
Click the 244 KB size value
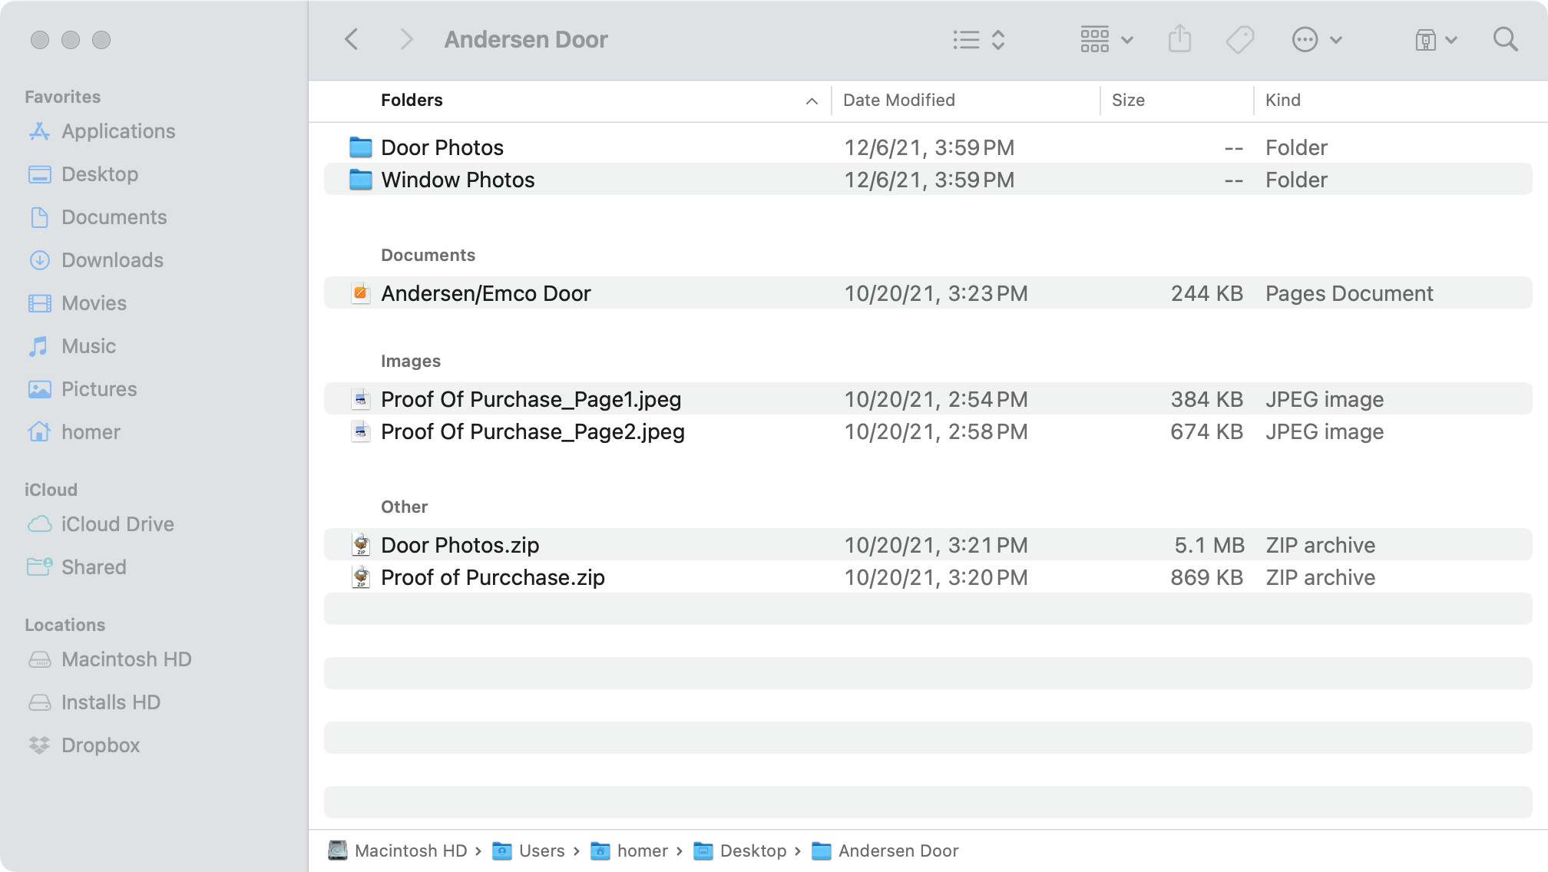coord(1206,293)
